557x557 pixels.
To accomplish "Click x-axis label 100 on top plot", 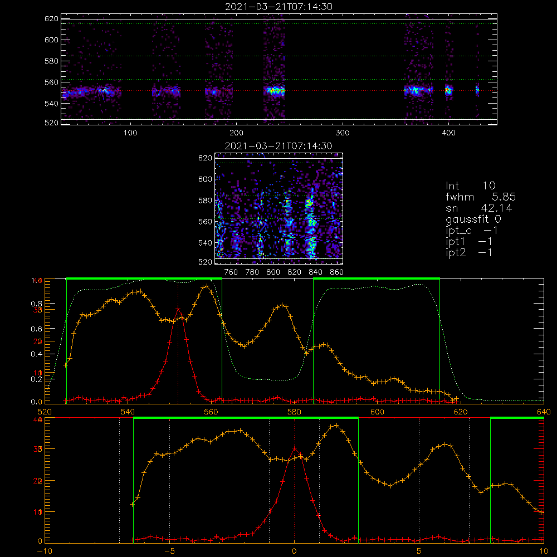I will point(130,133).
